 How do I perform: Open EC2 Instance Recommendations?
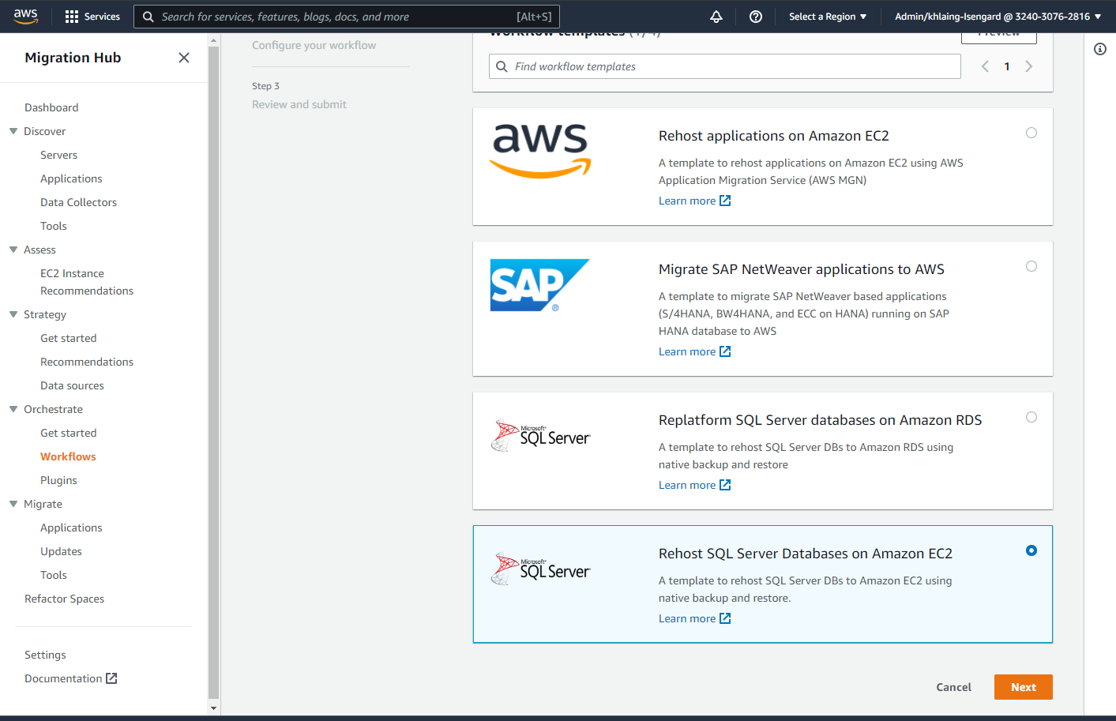pos(87,282)
